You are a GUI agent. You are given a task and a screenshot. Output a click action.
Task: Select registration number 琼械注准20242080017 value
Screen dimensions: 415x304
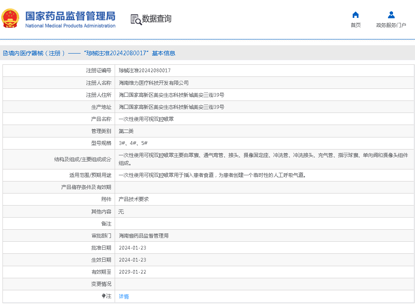tap(145, 71)
